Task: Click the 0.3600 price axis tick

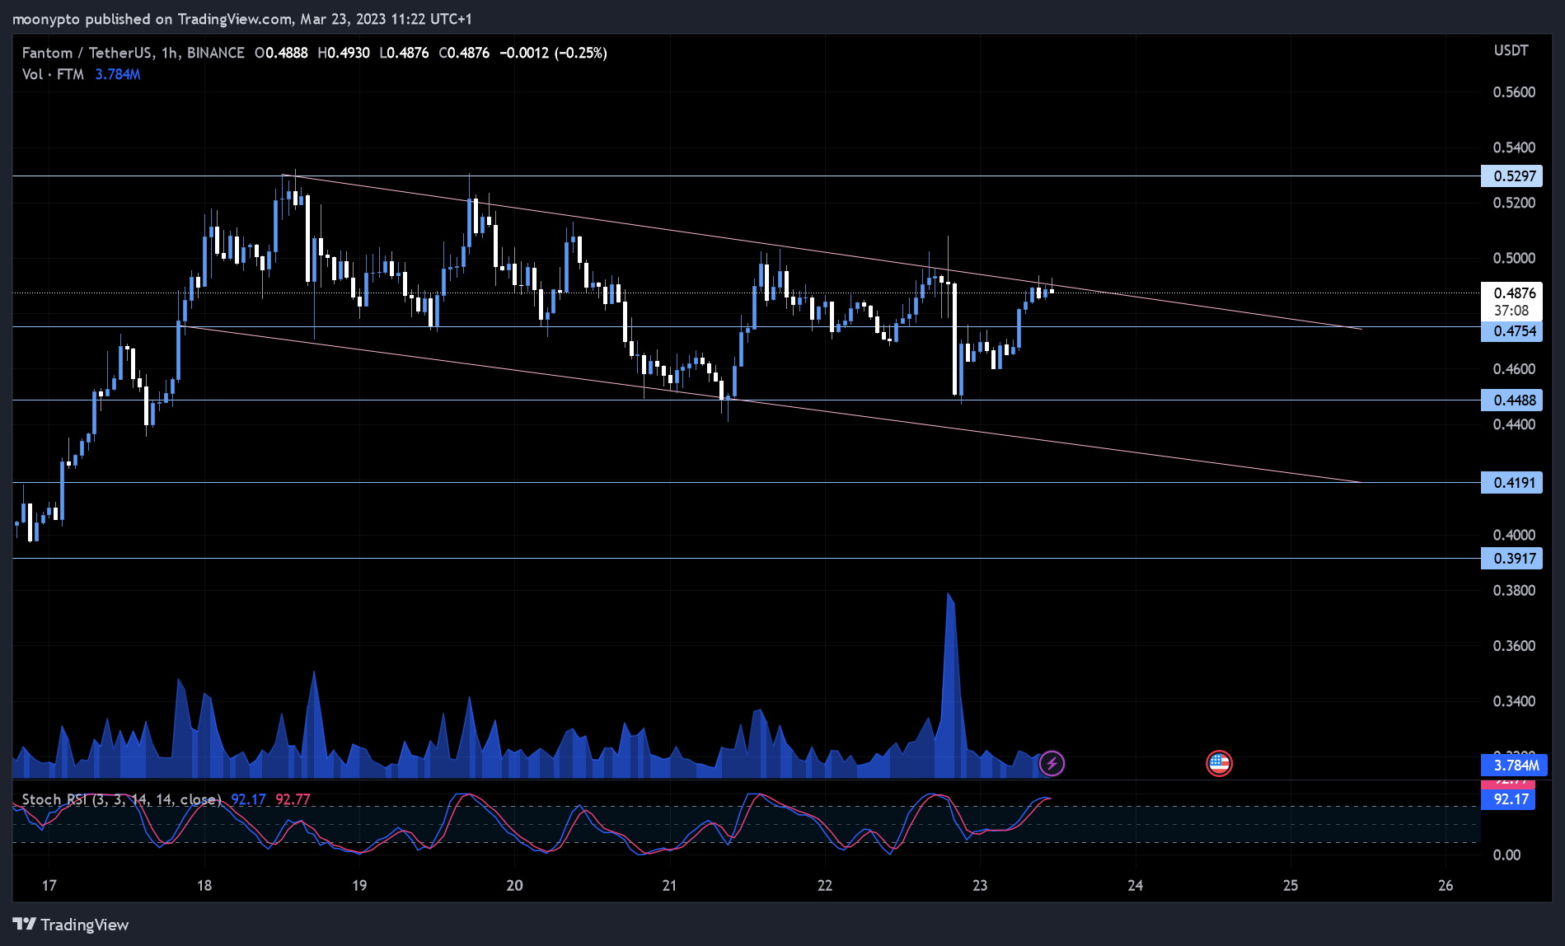Action: [1514, 645]
